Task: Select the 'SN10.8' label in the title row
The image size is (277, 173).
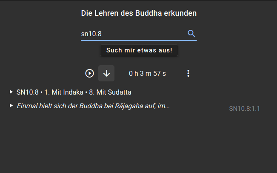Action: coord(27,92)
